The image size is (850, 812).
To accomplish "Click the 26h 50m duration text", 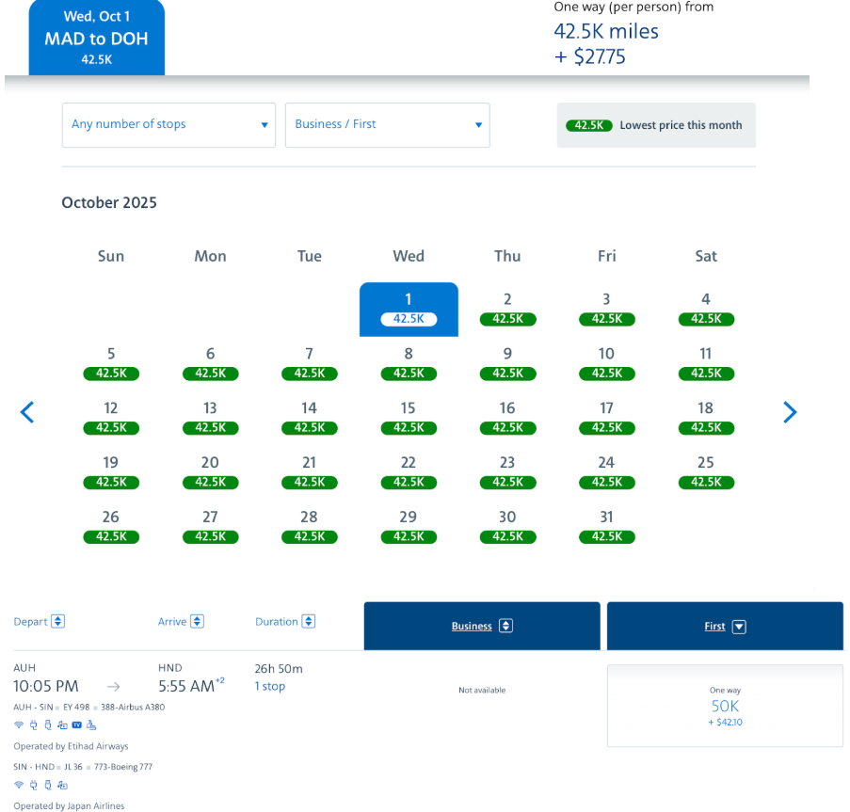I will click(279, 669).
